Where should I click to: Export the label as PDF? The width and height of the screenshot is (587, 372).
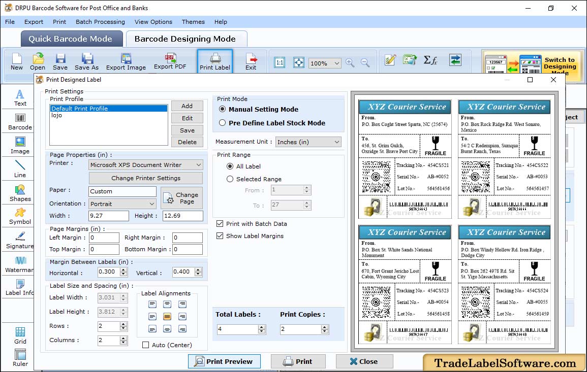point(170,62)
